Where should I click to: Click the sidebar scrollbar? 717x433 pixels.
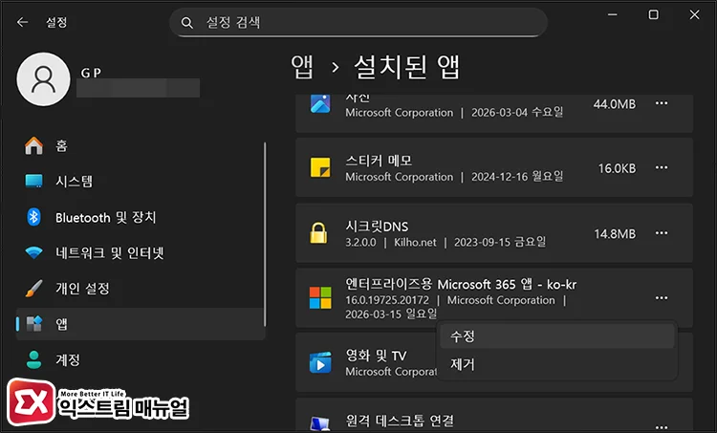(x=265, y=234)
